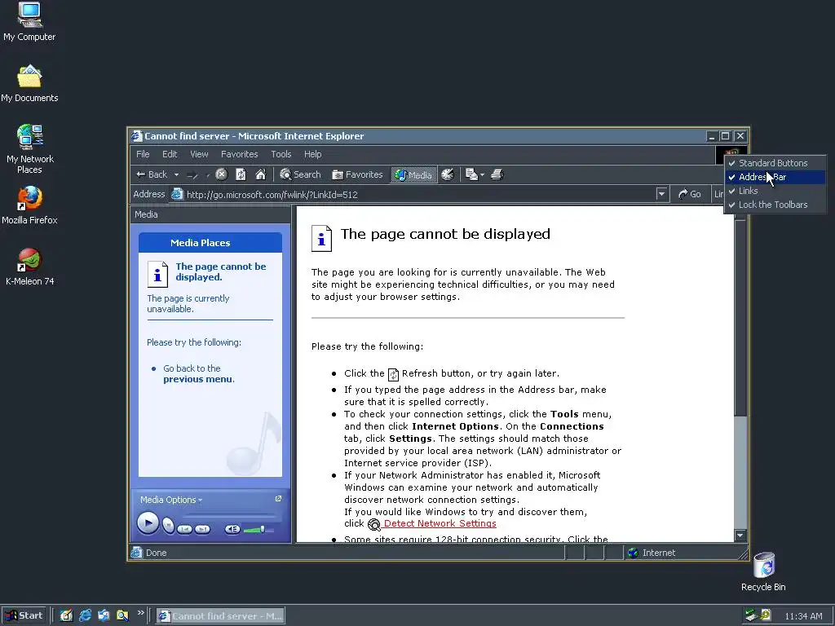Click the first Quick Launch icon beside Start
The height and width of the screenshot is (626, 835).
(66, 616)
